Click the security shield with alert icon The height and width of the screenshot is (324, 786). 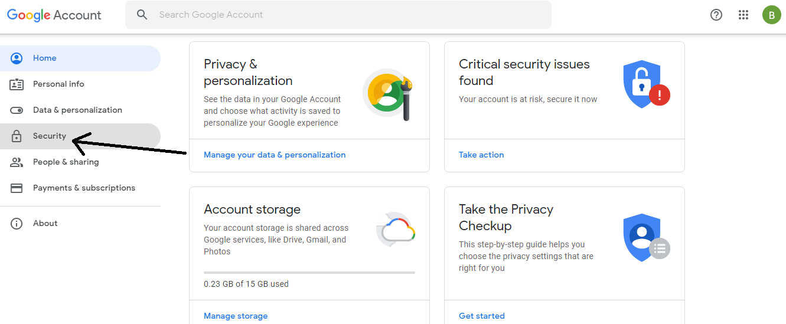[647, 84]
